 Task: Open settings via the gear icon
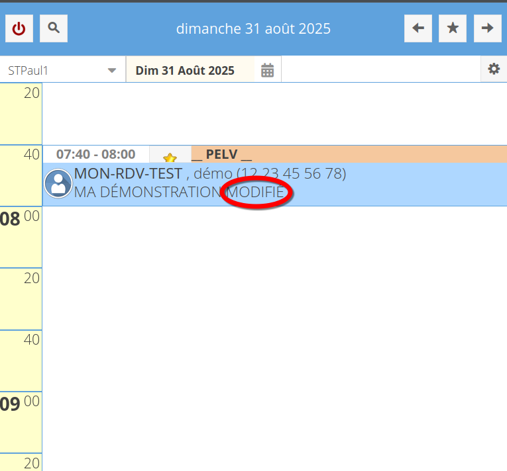493,69
